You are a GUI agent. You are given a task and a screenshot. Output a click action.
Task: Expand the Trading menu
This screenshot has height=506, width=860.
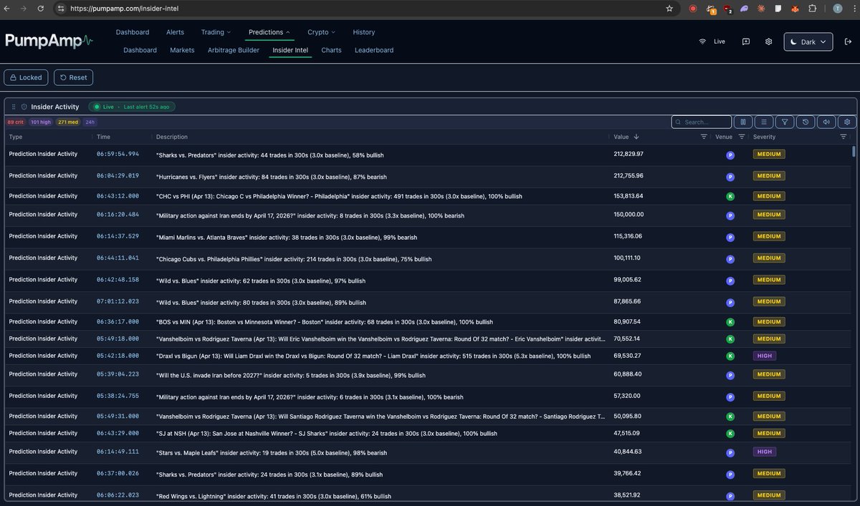(216, 32)
